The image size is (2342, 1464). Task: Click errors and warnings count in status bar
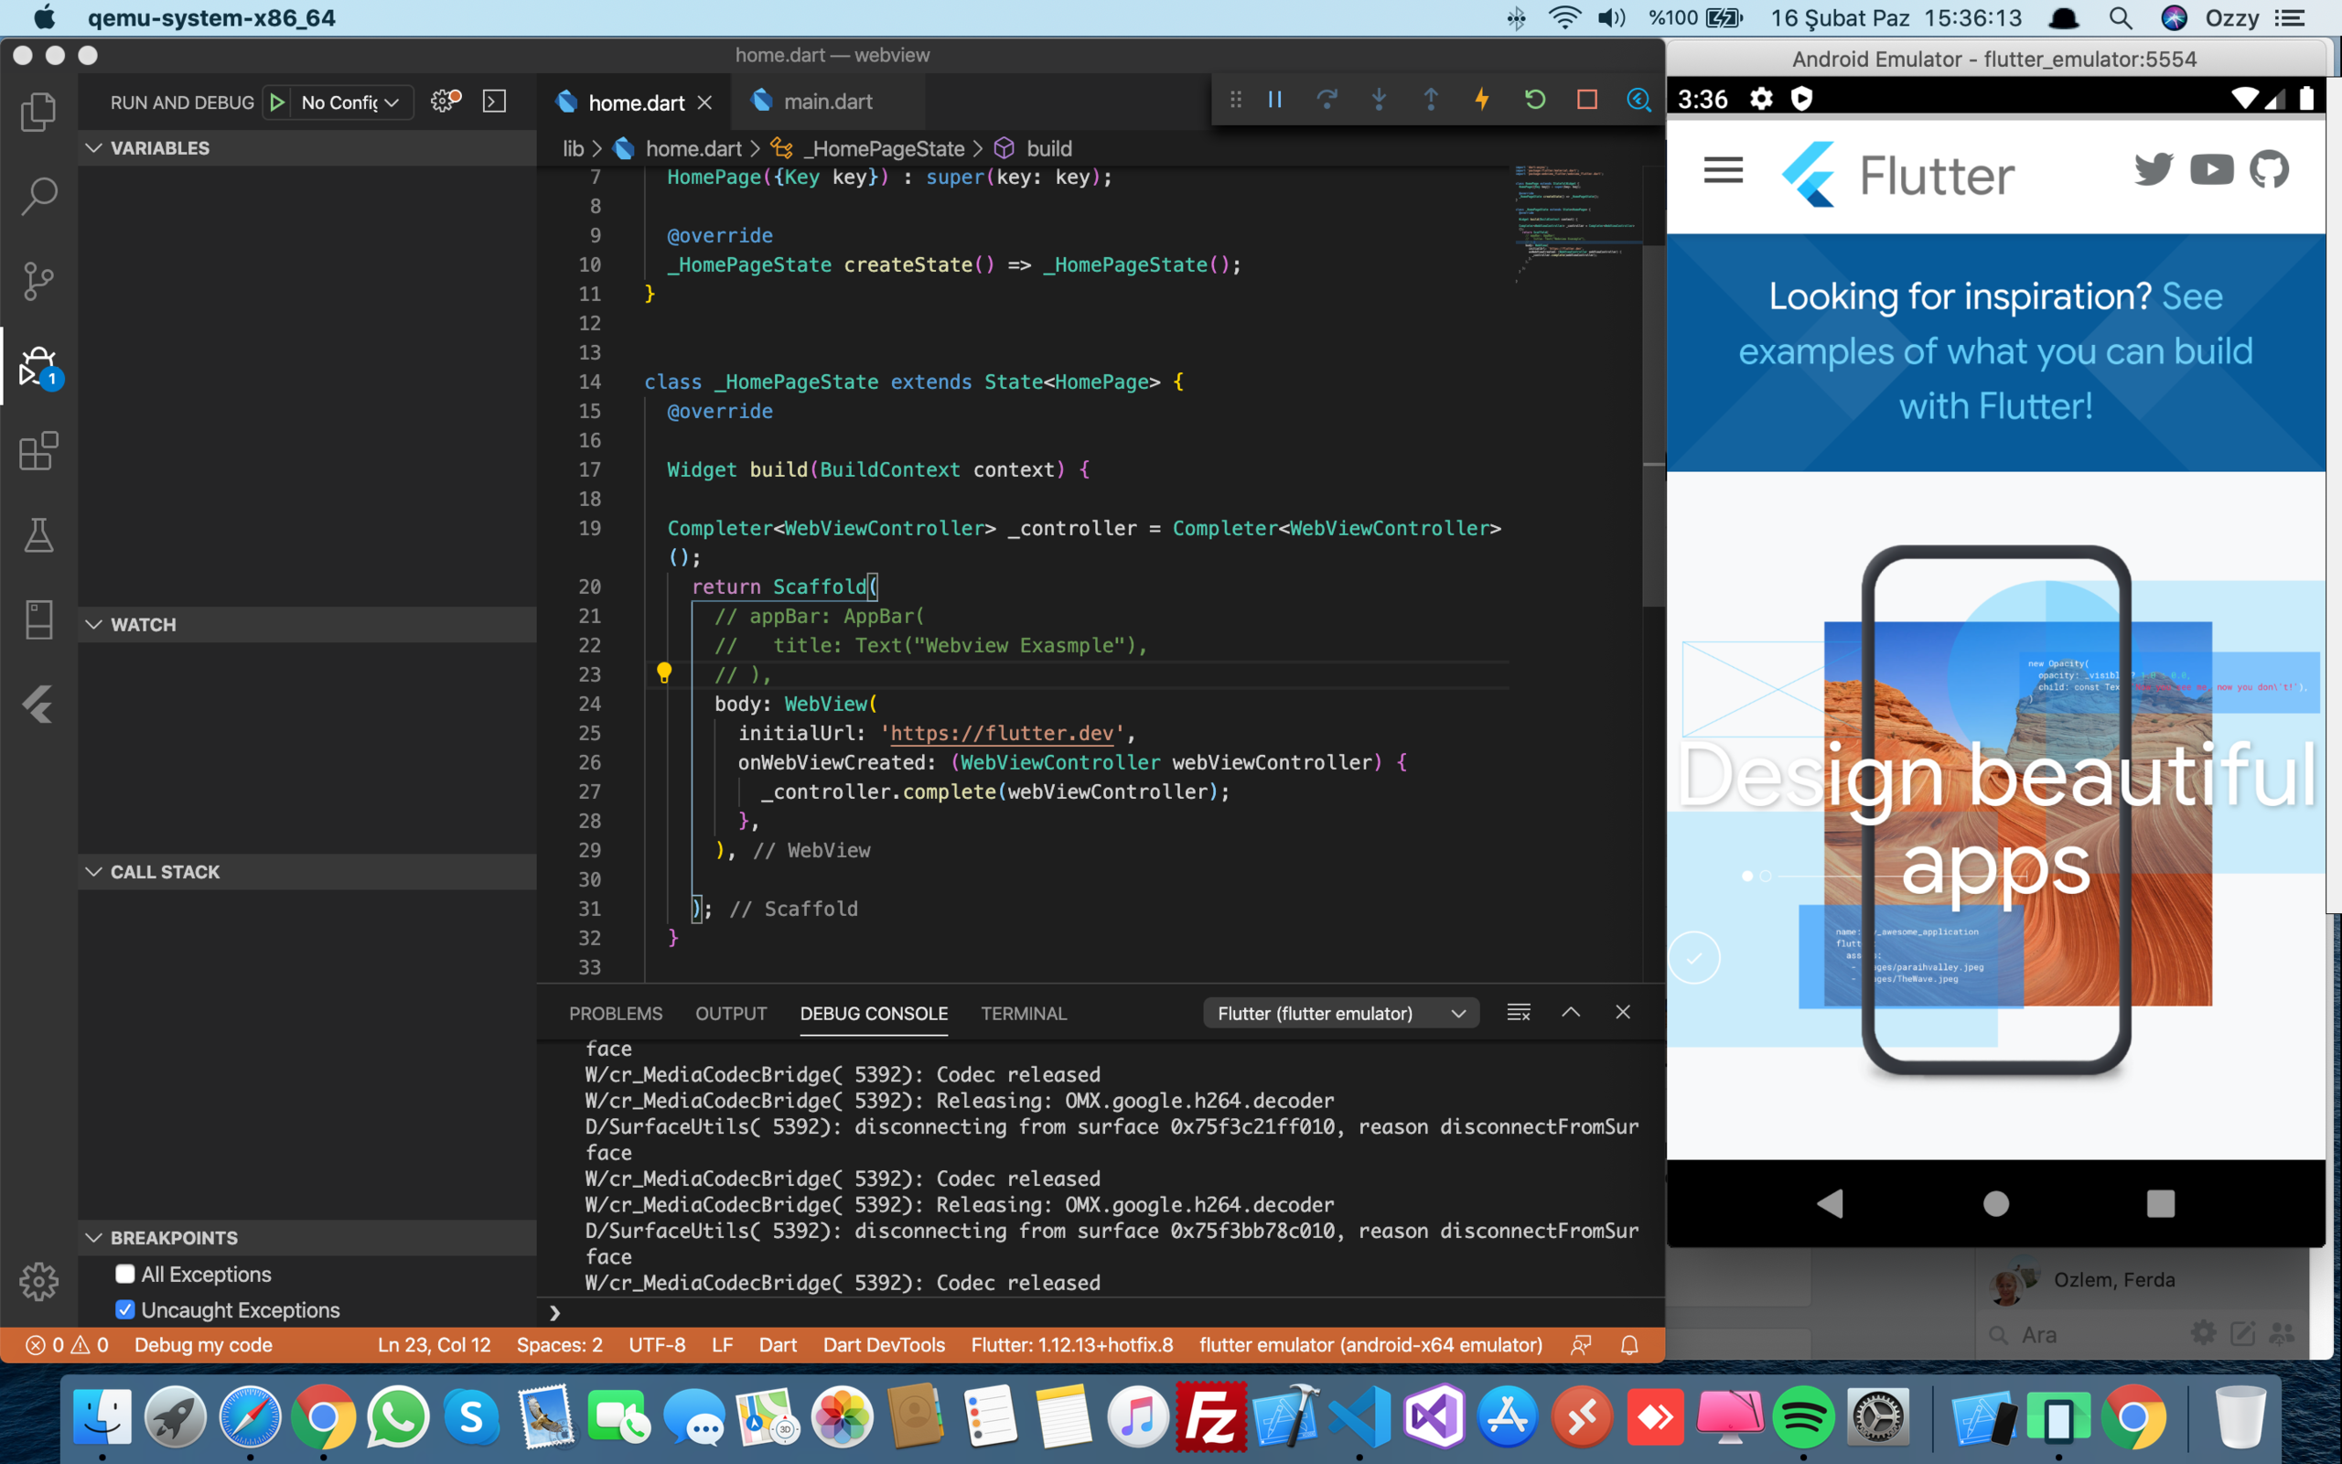pyautogui.click(x=68, y=1345)
